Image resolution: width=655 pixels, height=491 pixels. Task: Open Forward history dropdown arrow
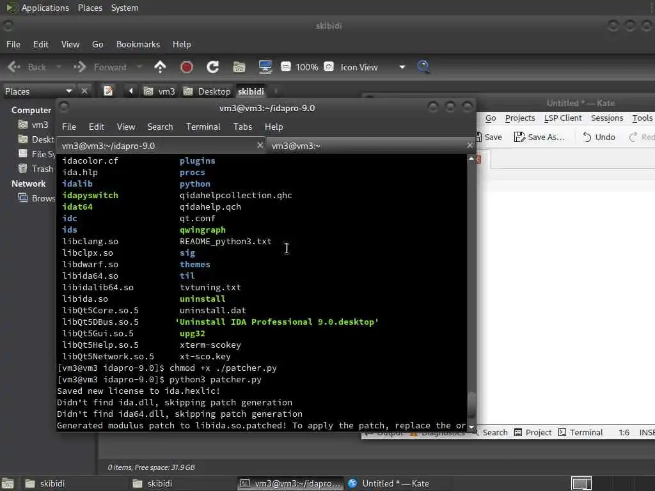[x=139, y=66]
